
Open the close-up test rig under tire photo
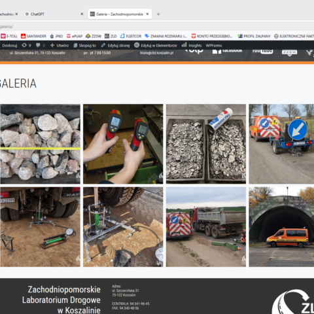(x=123, y=227)
